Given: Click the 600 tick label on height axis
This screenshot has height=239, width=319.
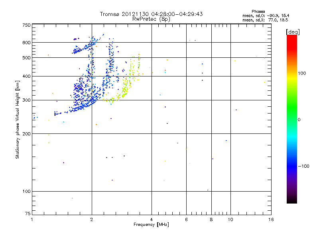Looking at the screenshot, I should [x=26, y=43].
